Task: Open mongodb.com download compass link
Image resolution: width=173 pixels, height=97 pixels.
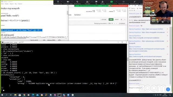Action: click(x=145, y=57)
